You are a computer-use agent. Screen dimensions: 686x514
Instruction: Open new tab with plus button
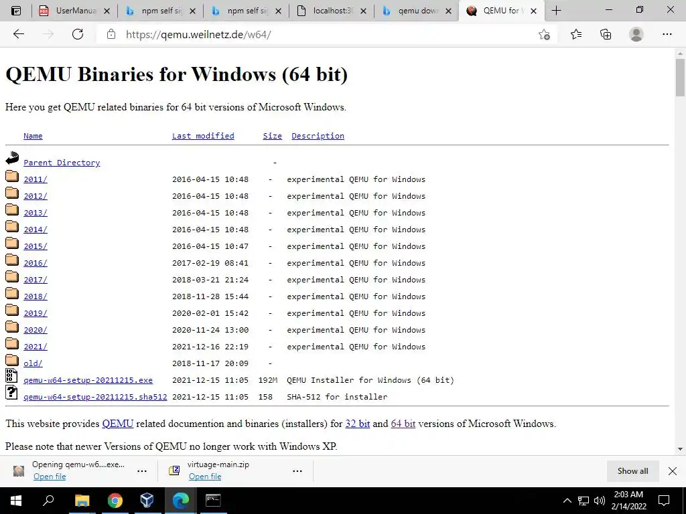556,11
